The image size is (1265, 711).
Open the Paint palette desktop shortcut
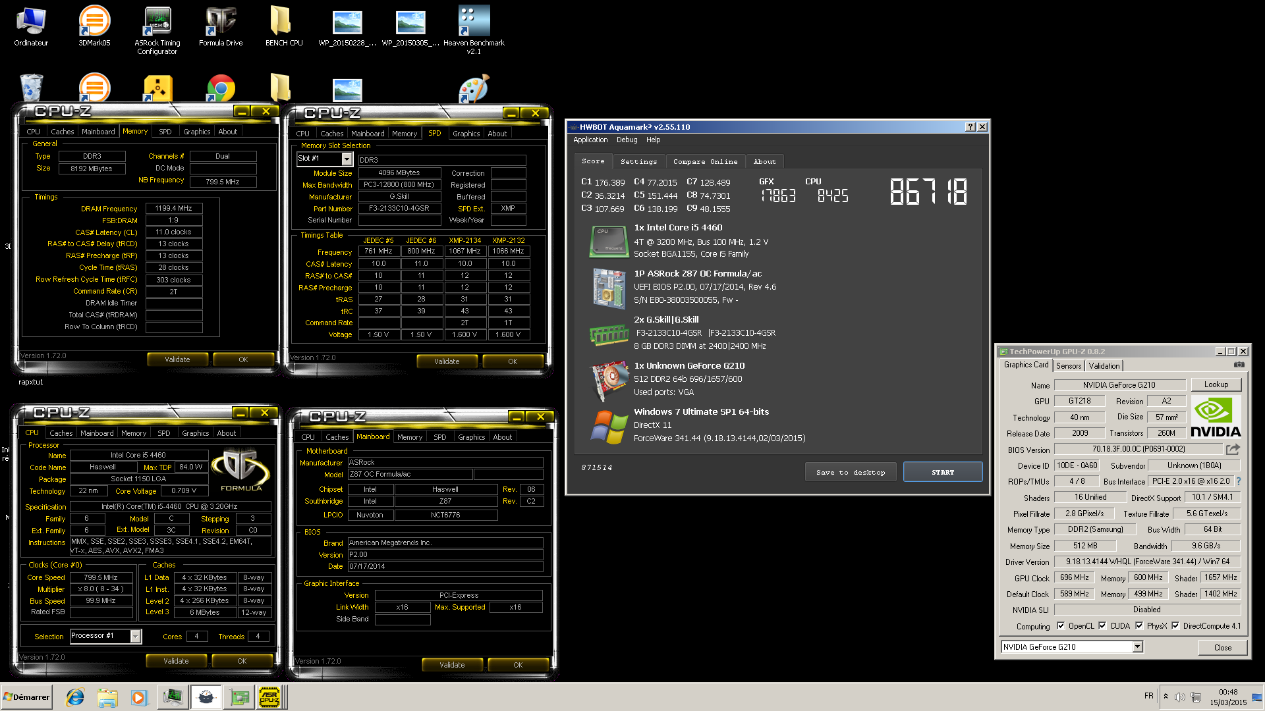click(x=474, y=88)
